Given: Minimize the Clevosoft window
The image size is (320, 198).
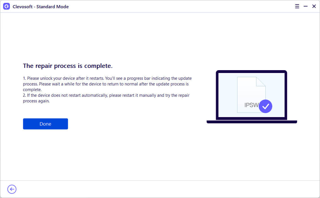Looking at the screenshot, I should (x=306, y=6).
